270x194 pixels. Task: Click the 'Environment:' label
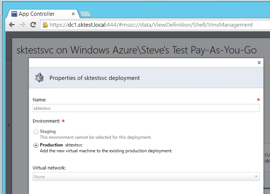click(x=47, y=121)
